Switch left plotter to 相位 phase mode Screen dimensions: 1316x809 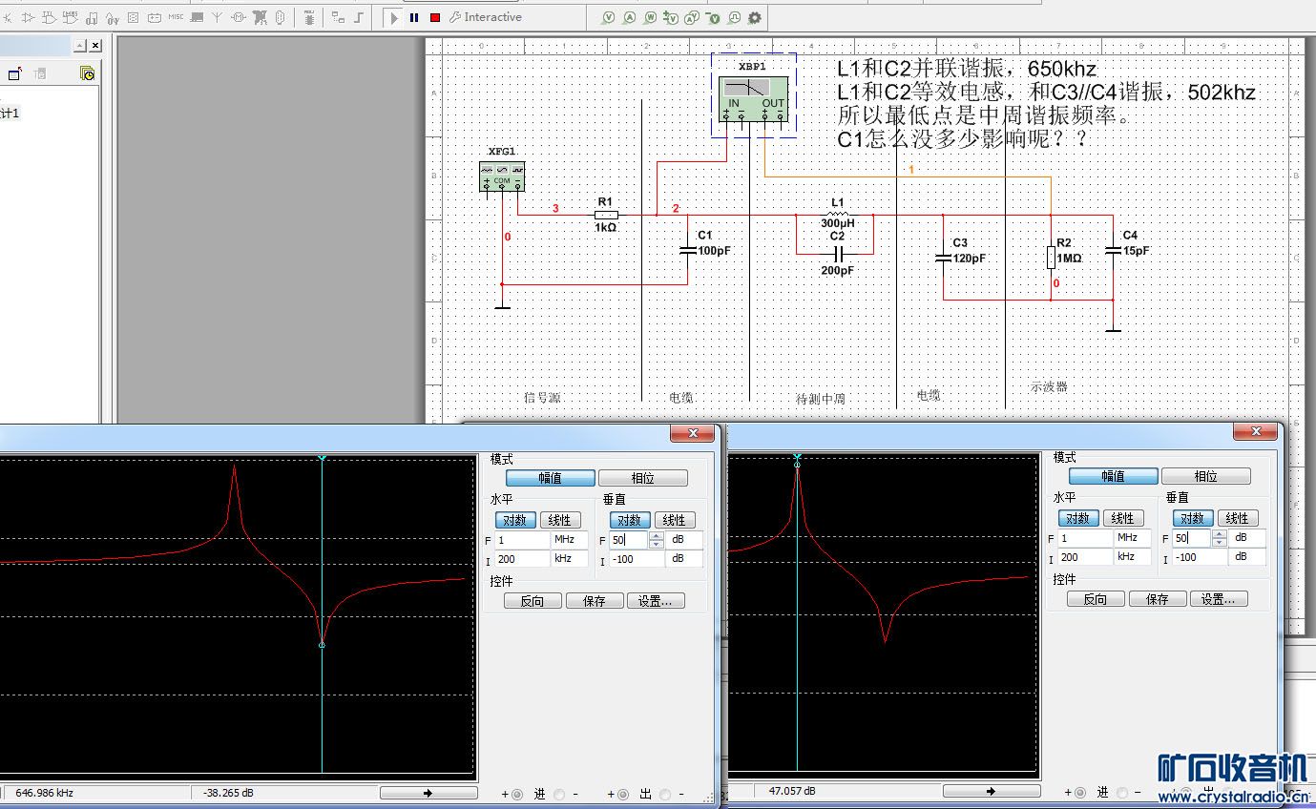[x=643, y=478]
